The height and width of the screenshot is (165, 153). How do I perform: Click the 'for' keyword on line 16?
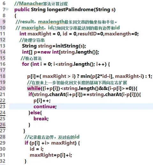[x=26, y=64]
